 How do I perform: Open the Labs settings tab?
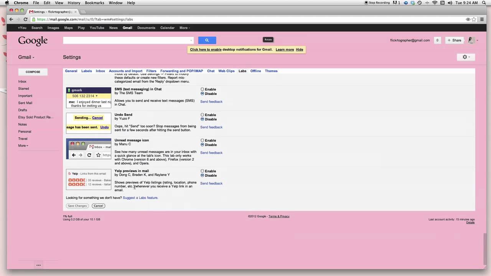point(242,71)
